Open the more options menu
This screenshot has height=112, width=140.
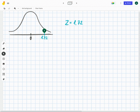click(x=121, y=3)
